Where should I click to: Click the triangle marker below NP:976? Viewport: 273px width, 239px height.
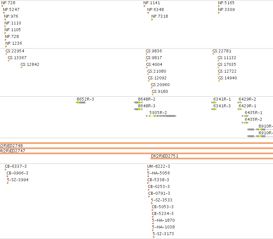5,20
